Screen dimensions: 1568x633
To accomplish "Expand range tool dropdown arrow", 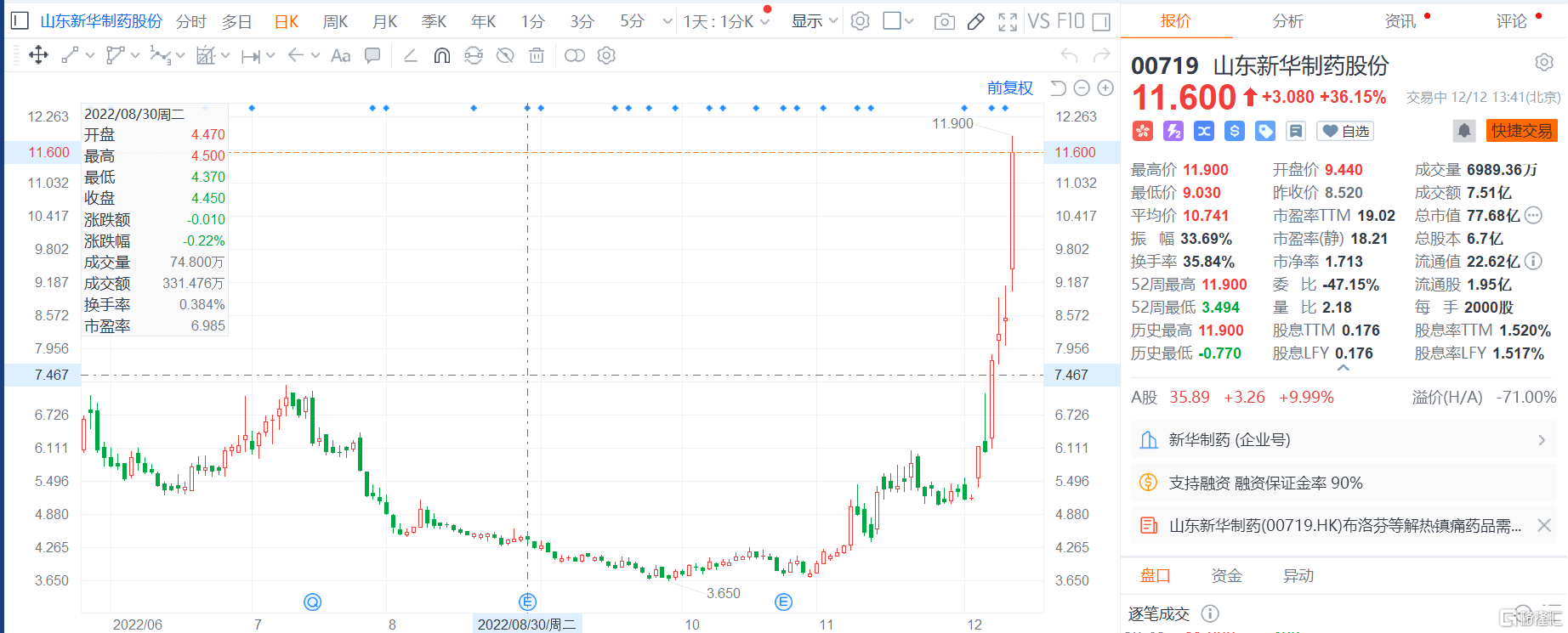I will pos(270,56).
